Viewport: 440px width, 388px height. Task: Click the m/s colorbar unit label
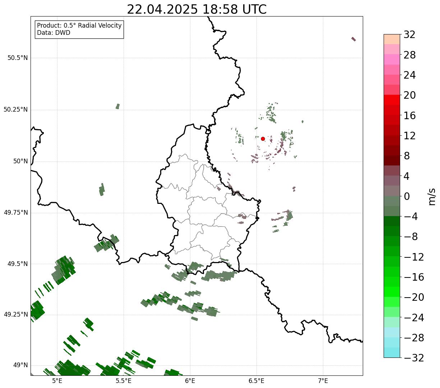point(432,196)
